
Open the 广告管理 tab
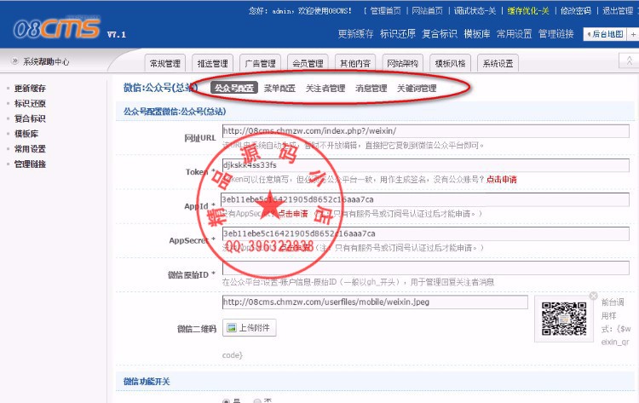point(260,64)
